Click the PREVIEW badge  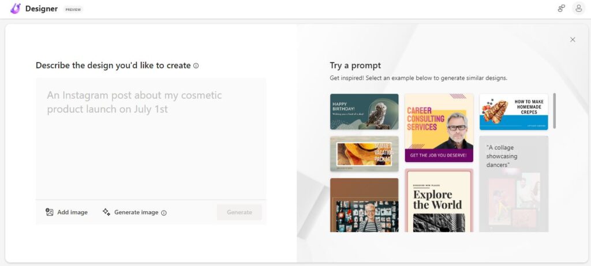click(73, 9)
